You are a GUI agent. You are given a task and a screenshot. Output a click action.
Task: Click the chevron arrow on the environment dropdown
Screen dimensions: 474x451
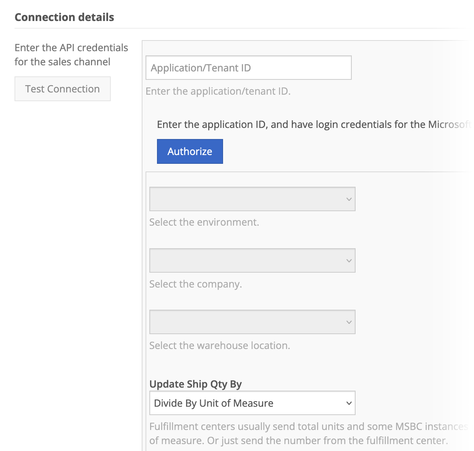348,199
